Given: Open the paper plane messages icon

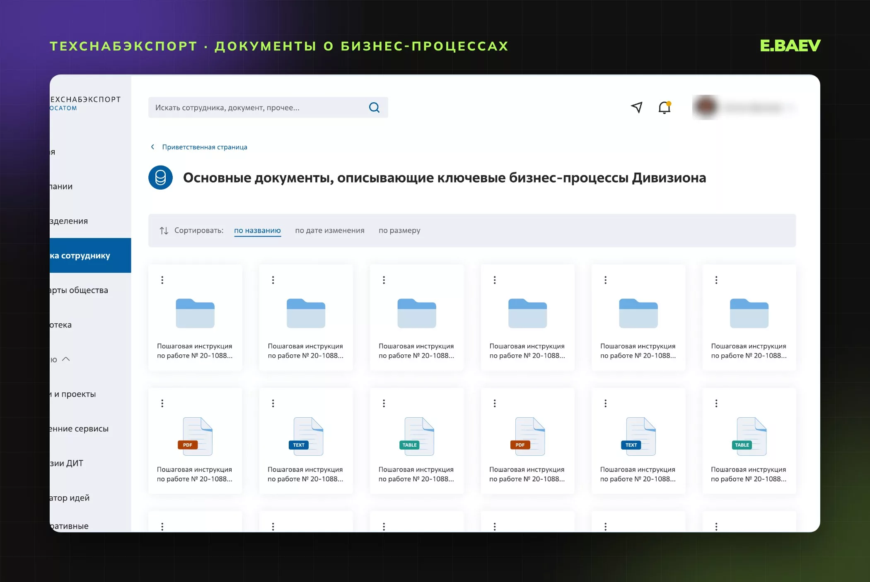Looking at the screenshot, I should (x=637, y=108).
